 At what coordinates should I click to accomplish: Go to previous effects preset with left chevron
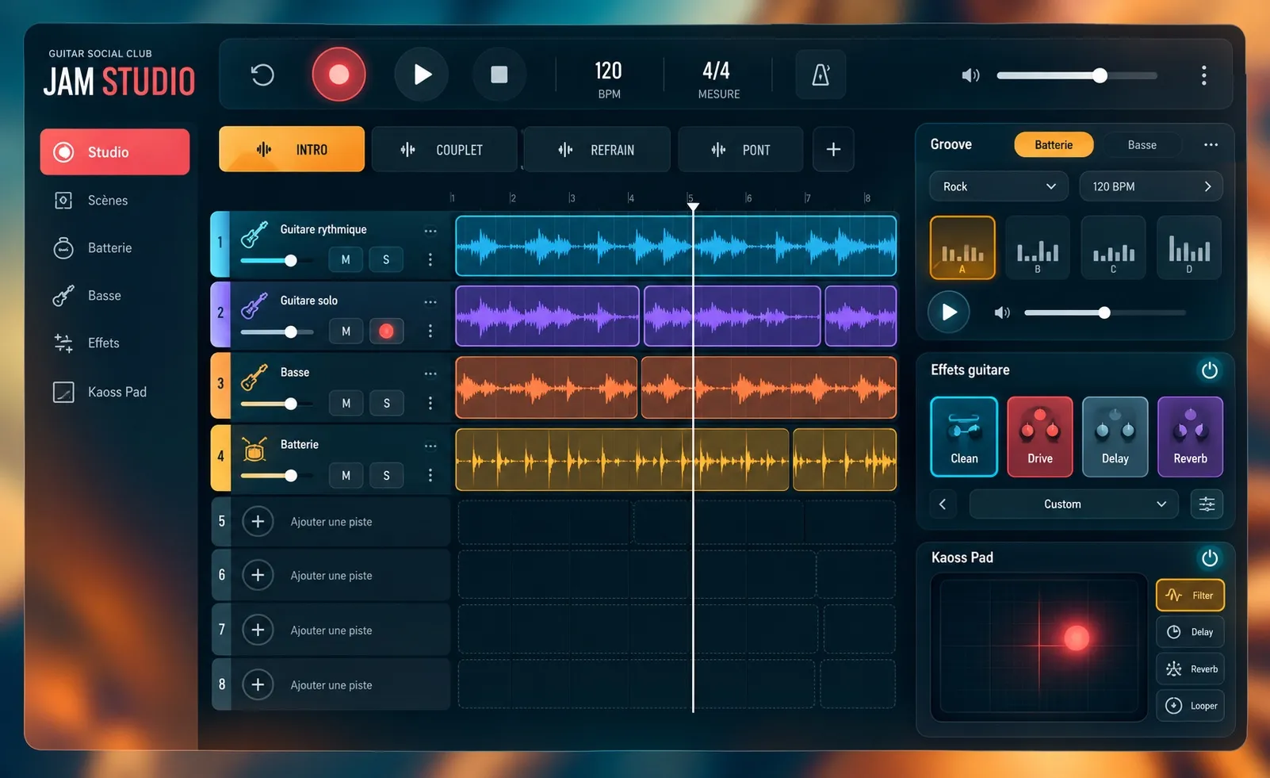pyautogui.click(x=943, y=504)
